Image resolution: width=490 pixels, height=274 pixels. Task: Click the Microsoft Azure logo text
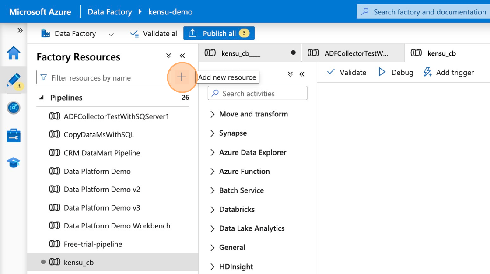pyautogui.click(x=40, y=12)
